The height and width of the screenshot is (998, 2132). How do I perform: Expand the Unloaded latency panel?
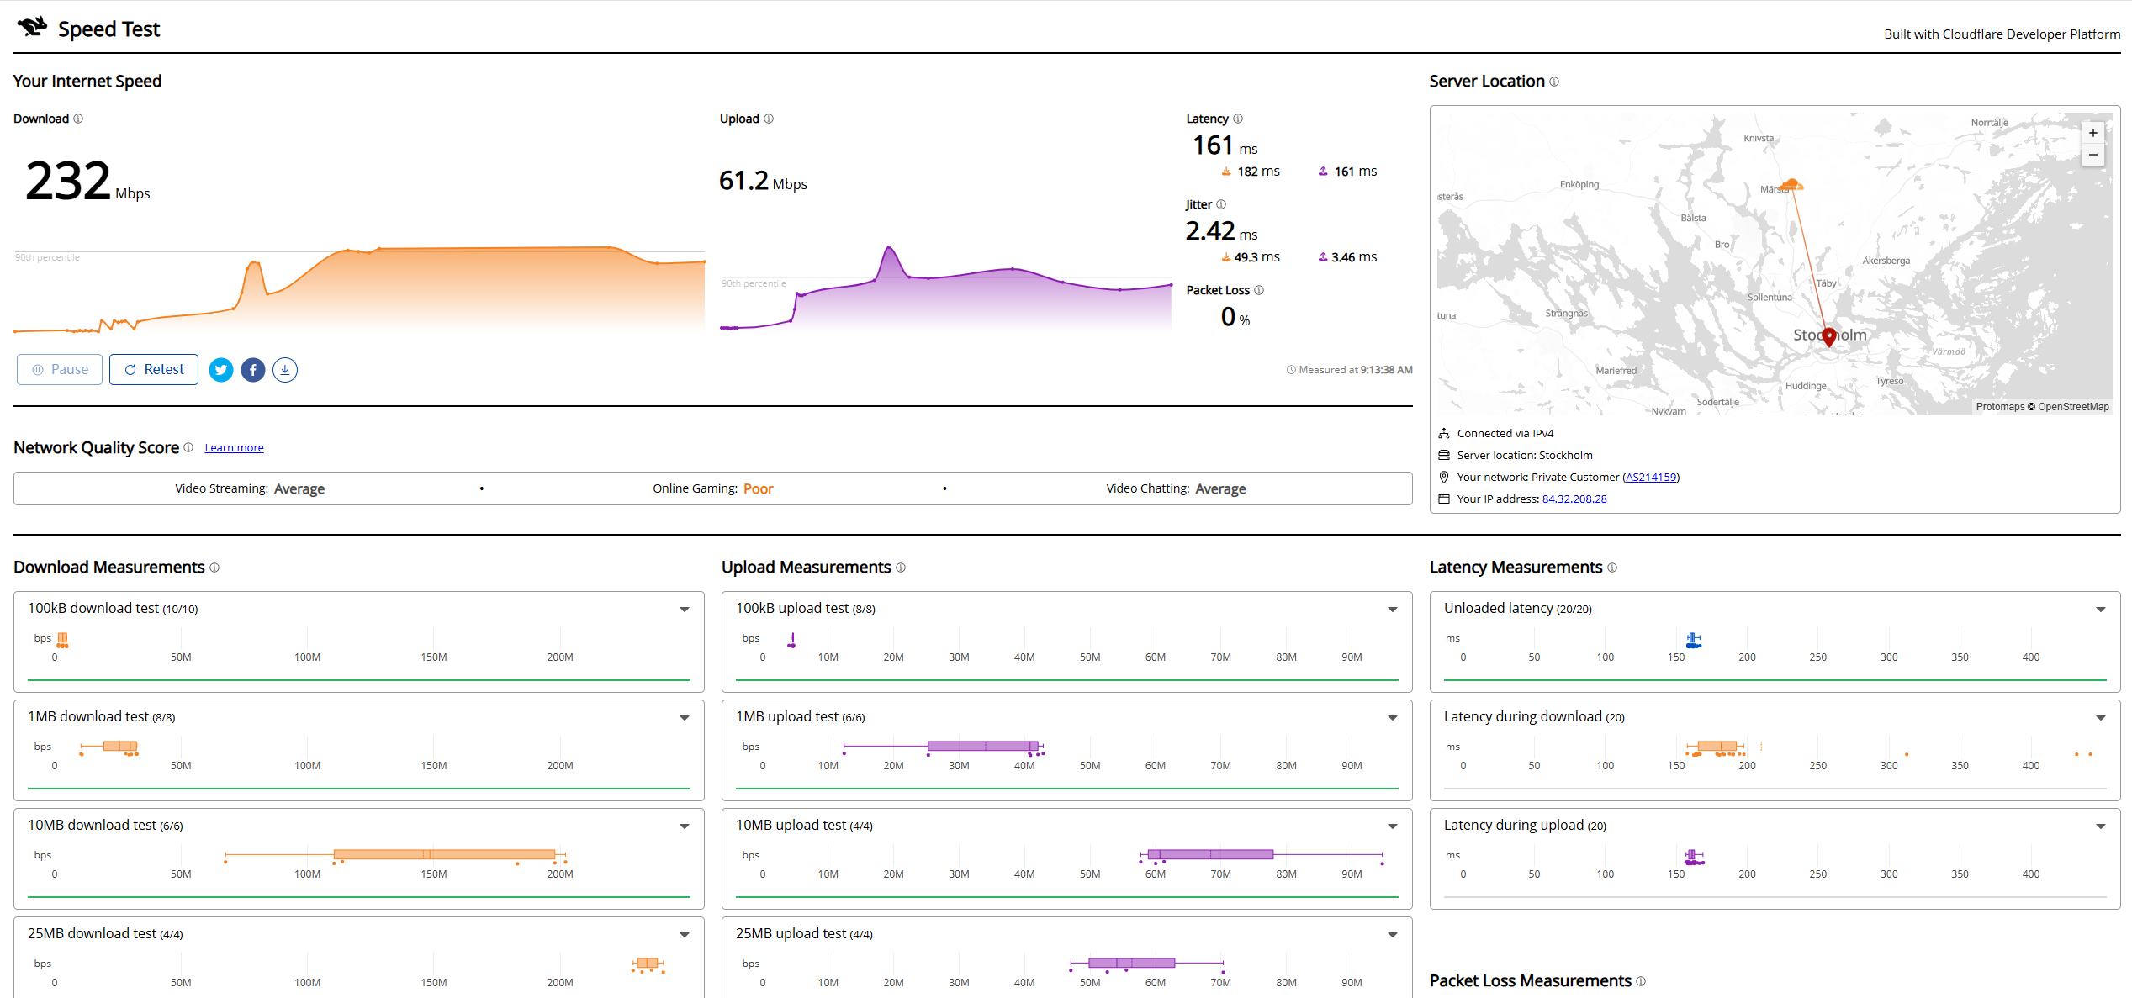coord(2101,610)
